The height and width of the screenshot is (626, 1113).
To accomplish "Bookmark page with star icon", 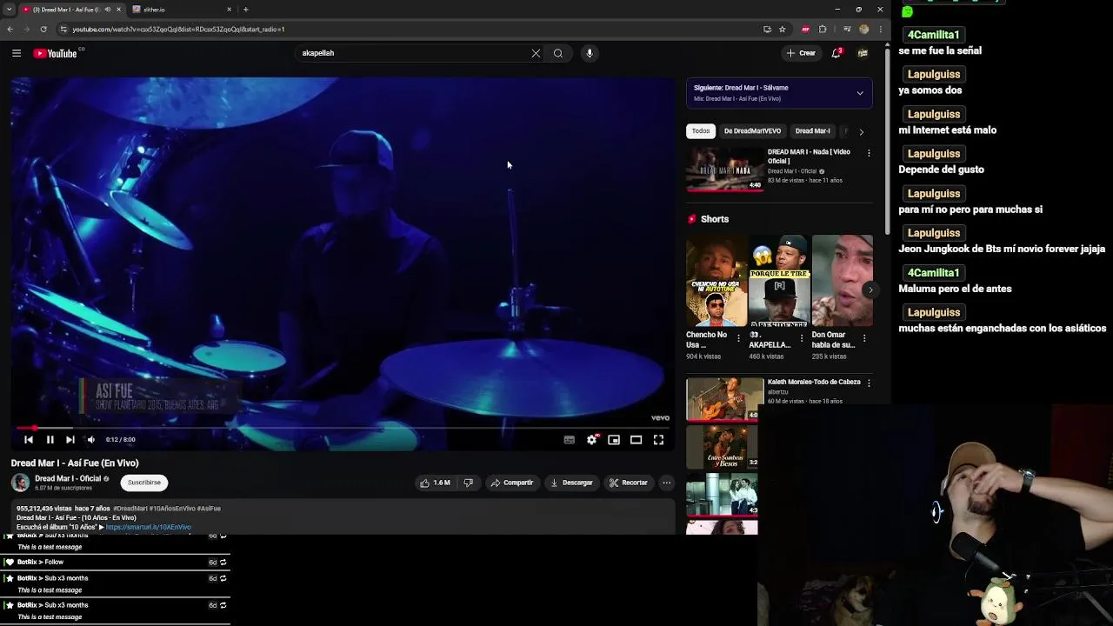I will [783, 30].
